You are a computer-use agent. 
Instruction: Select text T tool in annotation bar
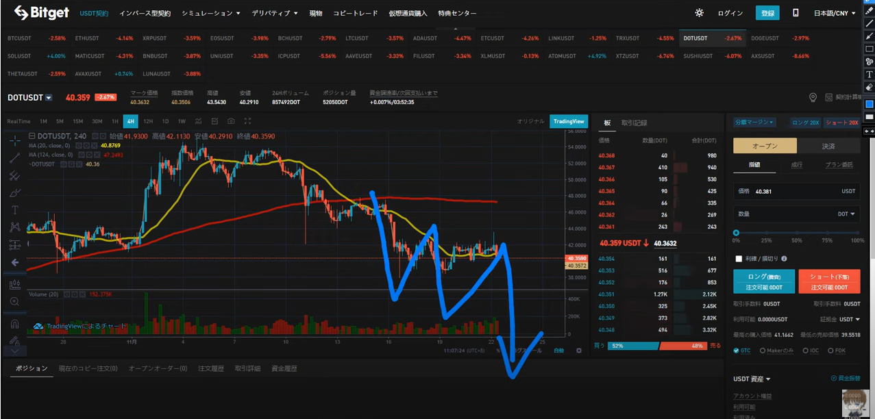[x=870, y=74]
